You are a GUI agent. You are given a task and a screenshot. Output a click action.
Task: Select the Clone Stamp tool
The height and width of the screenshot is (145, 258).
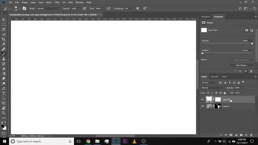coord(3,59)
